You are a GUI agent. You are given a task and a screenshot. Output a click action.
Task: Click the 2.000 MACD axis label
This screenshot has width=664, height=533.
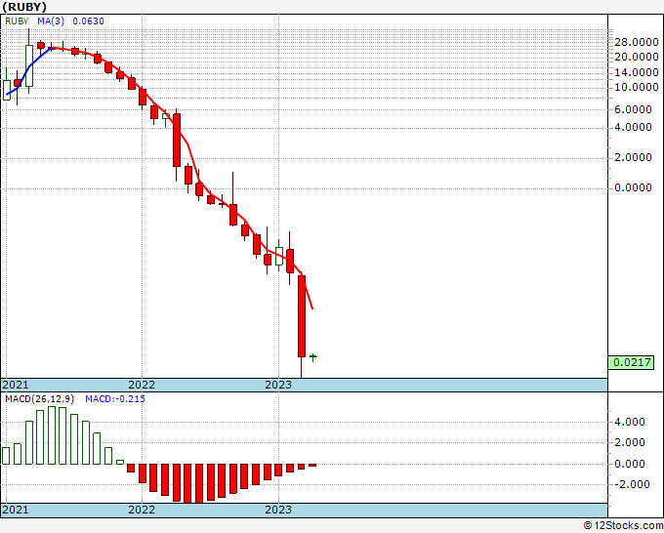(x=630, y=442)
